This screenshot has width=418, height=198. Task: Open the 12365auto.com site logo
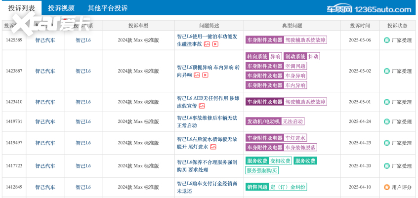369,9
